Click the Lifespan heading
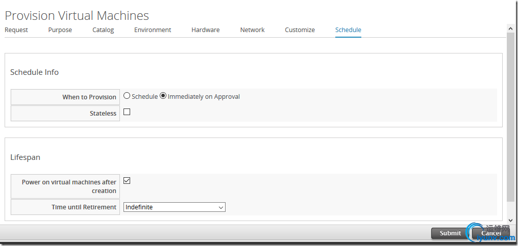This screenshot has height=246, width=518. [25, 157]
